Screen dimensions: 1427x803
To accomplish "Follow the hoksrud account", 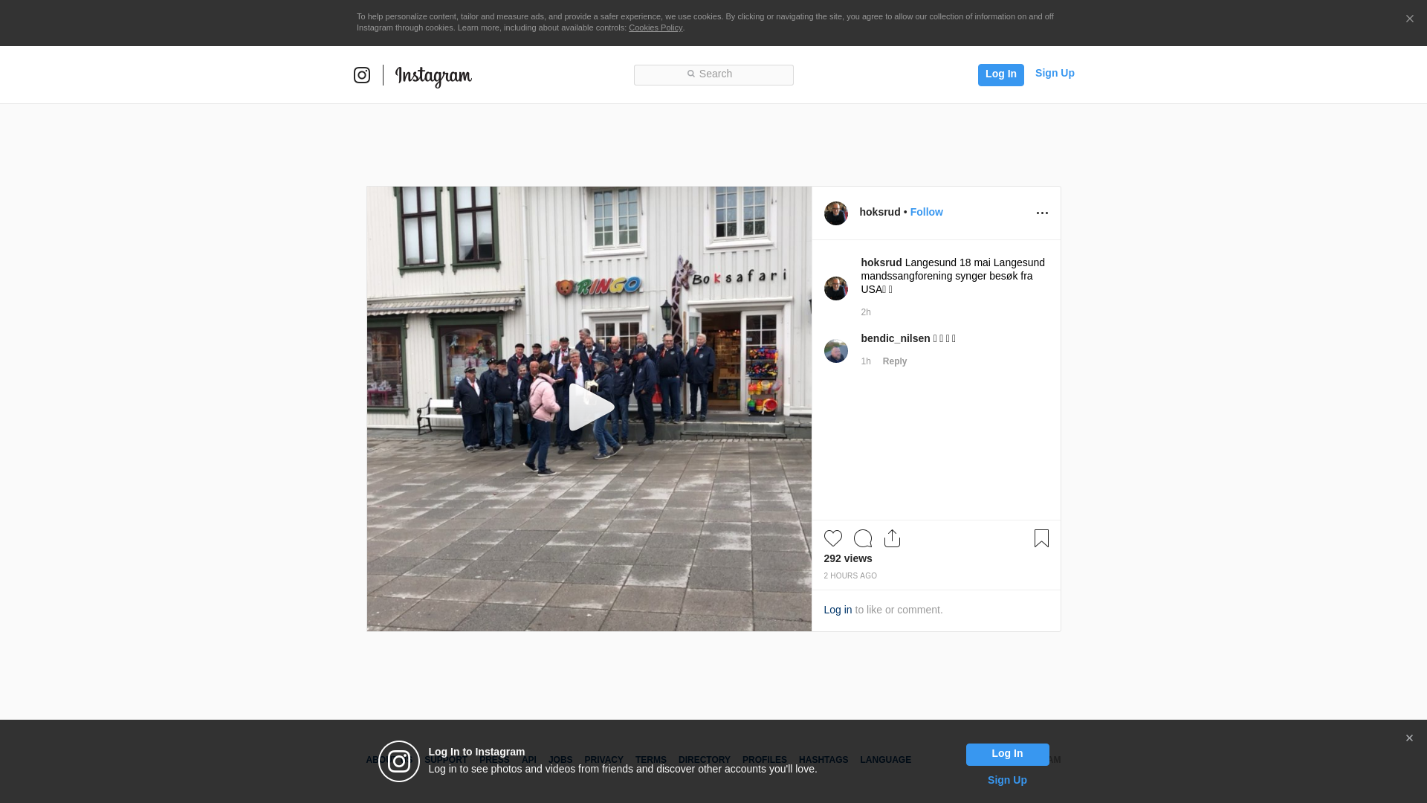I will 926,212.
